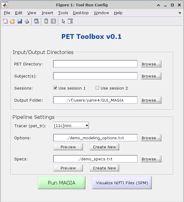Click Visualize NIfTI Files (SPM) button
This screenshot has width=184, height=202.
coord(122,183)
